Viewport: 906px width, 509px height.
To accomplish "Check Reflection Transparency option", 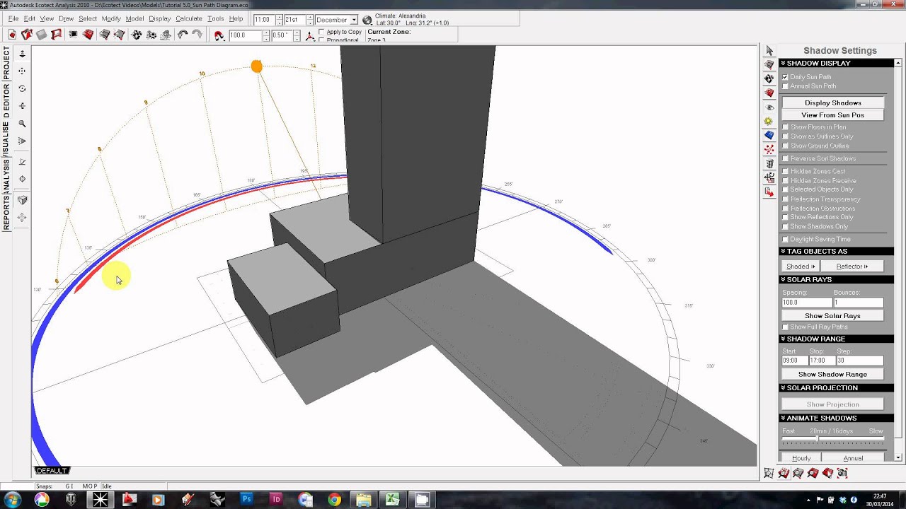I will [785, 199].
